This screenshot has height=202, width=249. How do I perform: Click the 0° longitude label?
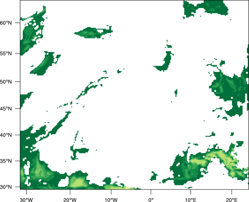coord(151,200)
